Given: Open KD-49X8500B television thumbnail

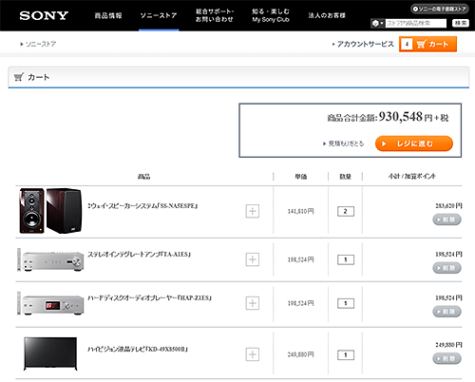Looking at the screenshot, I should coord(50,353).
